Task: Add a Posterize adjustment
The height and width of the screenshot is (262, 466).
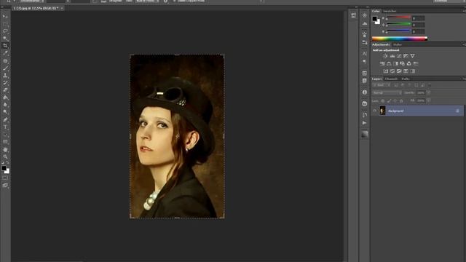Action: click(392, 71)
